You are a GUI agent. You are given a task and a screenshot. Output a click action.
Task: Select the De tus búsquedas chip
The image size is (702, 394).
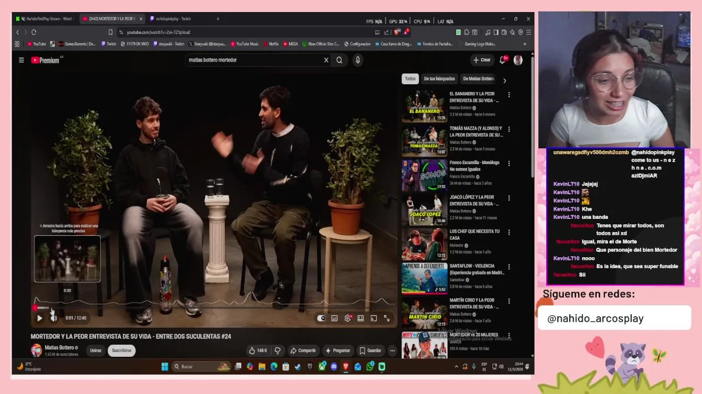pyautogui.click(x=439, y=79)
